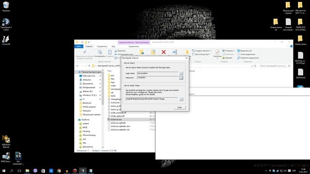Copy the Login name value in TeamSpeak dialog

[181, 73]
